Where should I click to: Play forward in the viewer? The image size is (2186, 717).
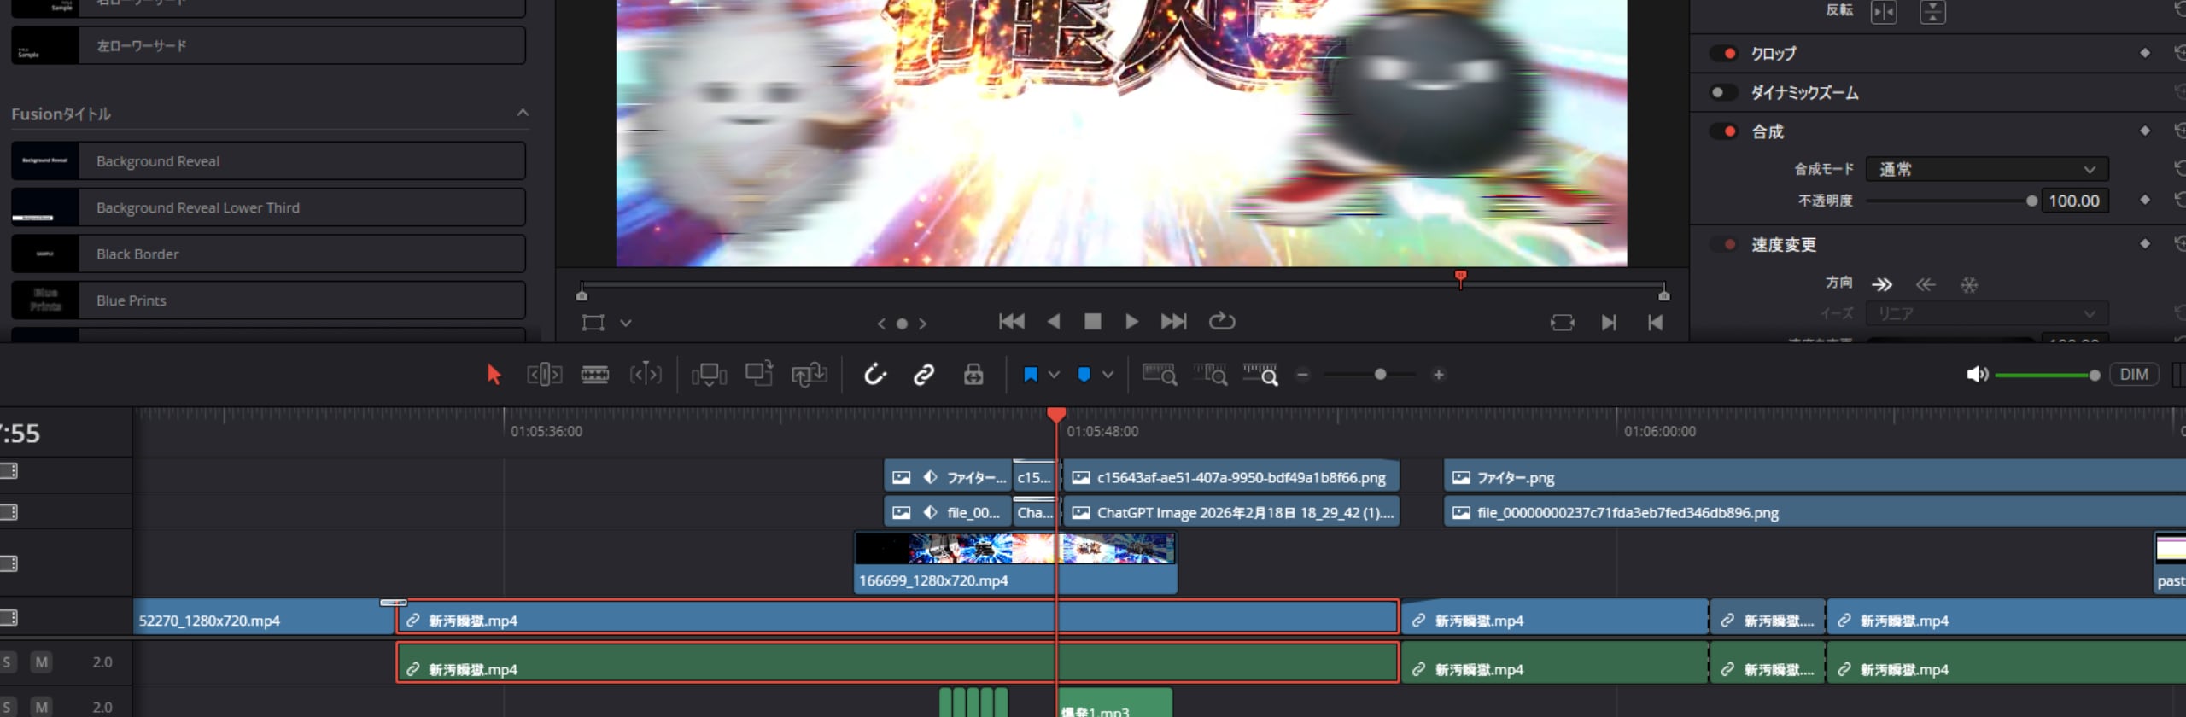pyautogui.click(x=1131, y=322)
